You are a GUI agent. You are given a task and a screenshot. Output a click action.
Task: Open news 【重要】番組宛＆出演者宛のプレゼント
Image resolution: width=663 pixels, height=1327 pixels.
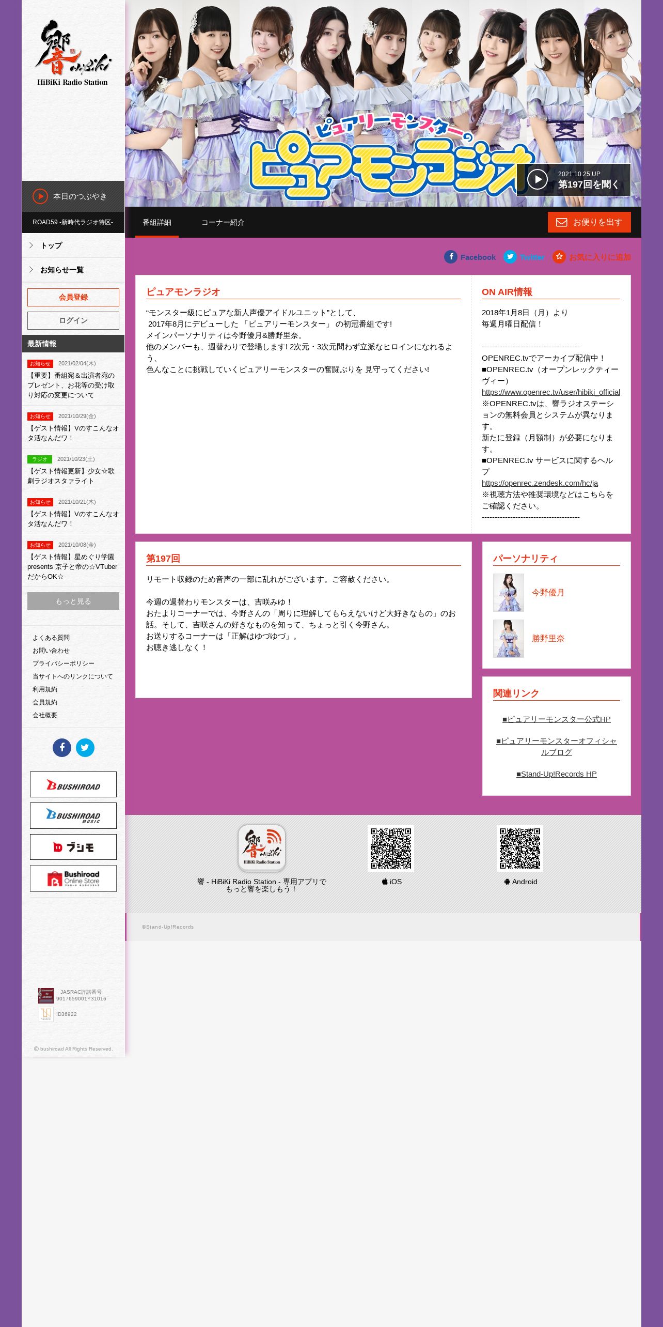click(x=73, y=385)
